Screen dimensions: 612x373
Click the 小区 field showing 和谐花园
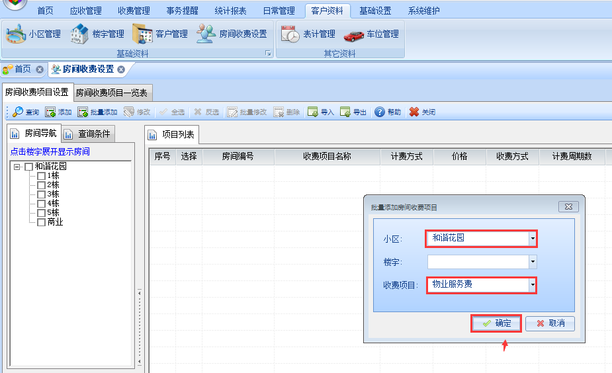[x=478, y=238]
